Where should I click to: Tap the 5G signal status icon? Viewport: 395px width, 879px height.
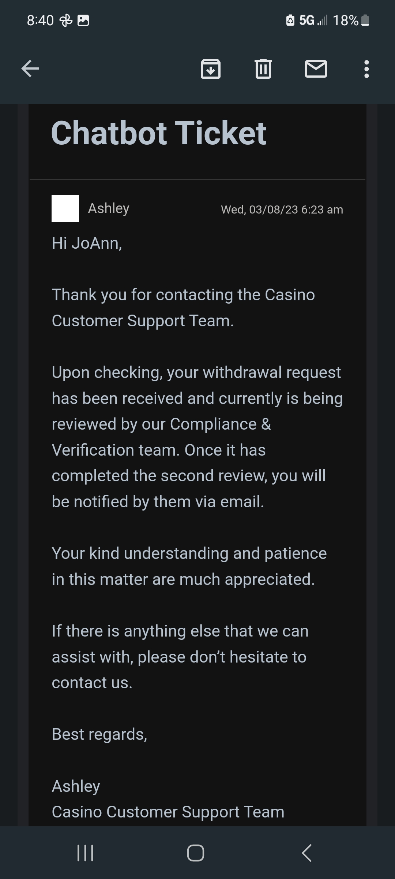coord(313,20)
